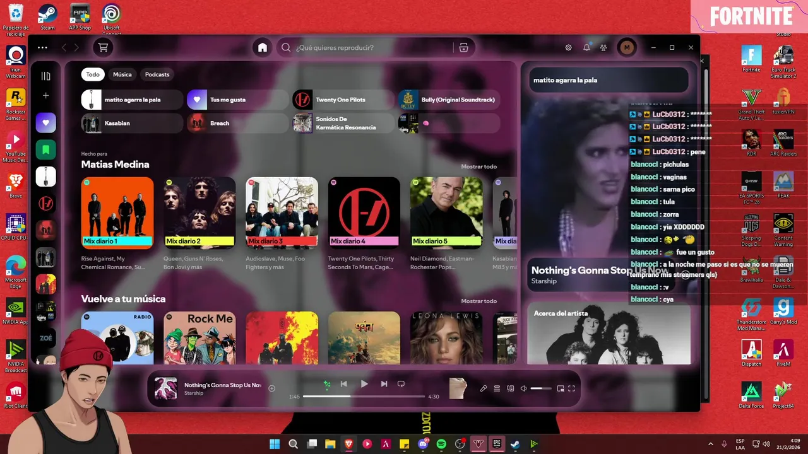Viewport: 808px width, 454px height.
Task: Open Liked Songs heart in sidebar
Action: coord(45,122)
